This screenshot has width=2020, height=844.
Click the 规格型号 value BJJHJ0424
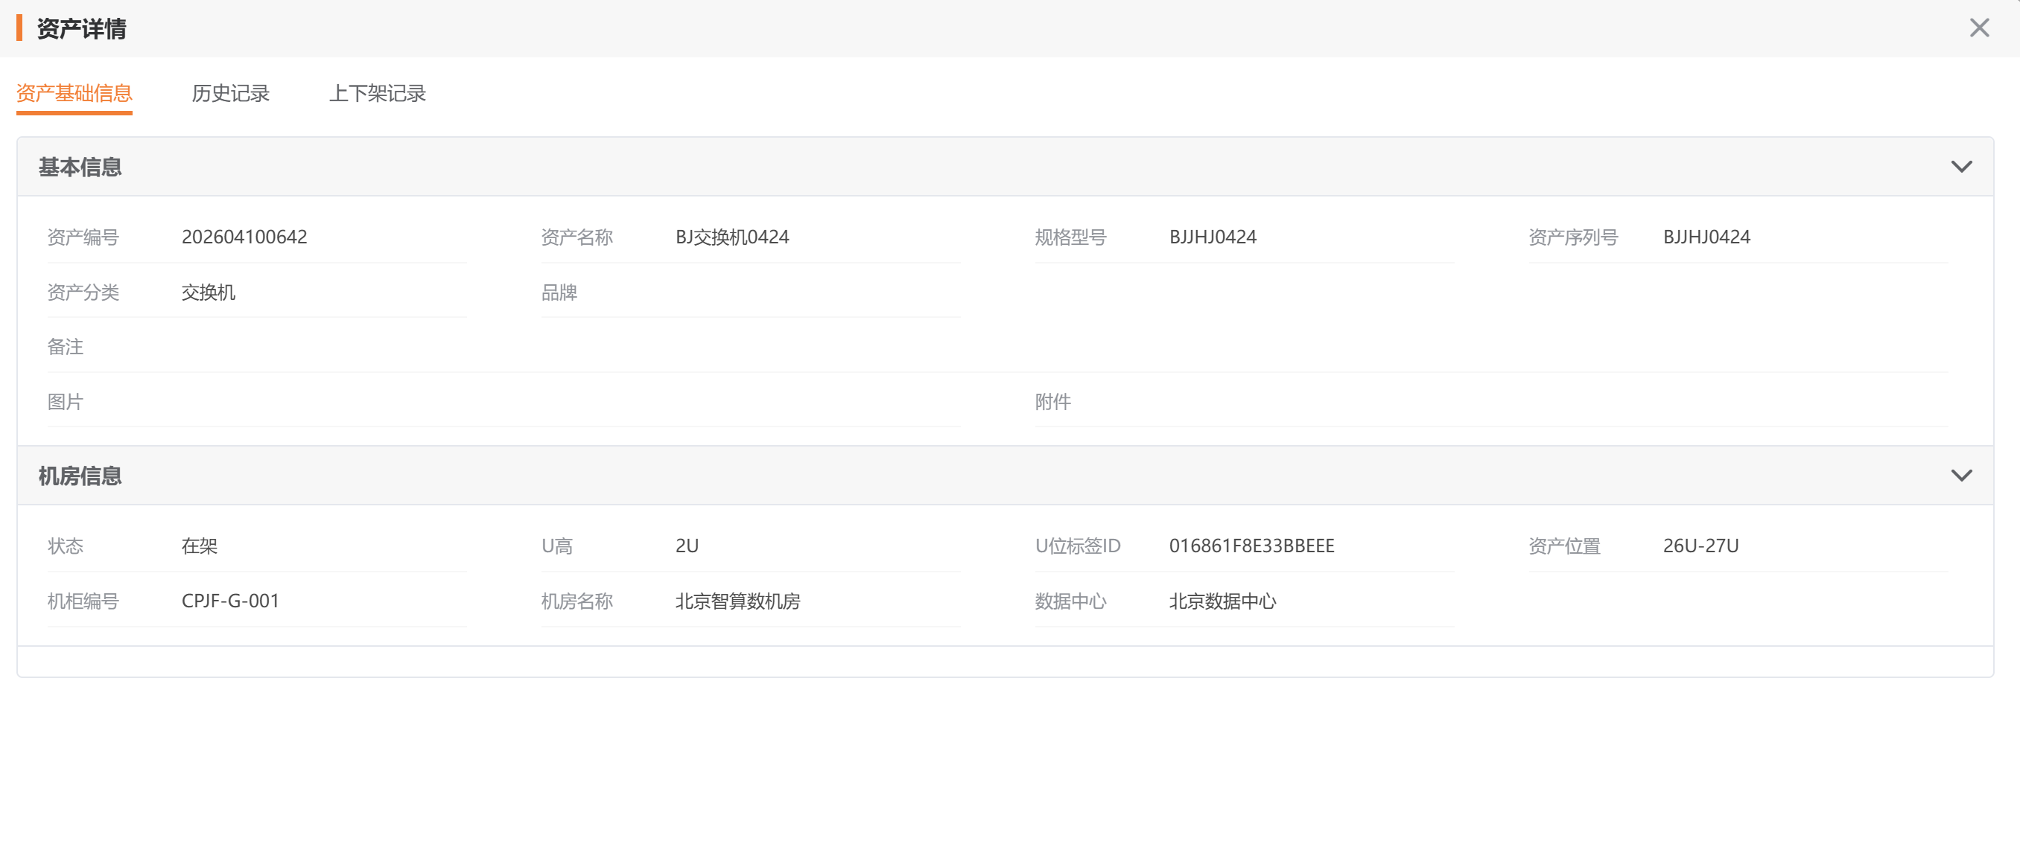(1213, 237)
